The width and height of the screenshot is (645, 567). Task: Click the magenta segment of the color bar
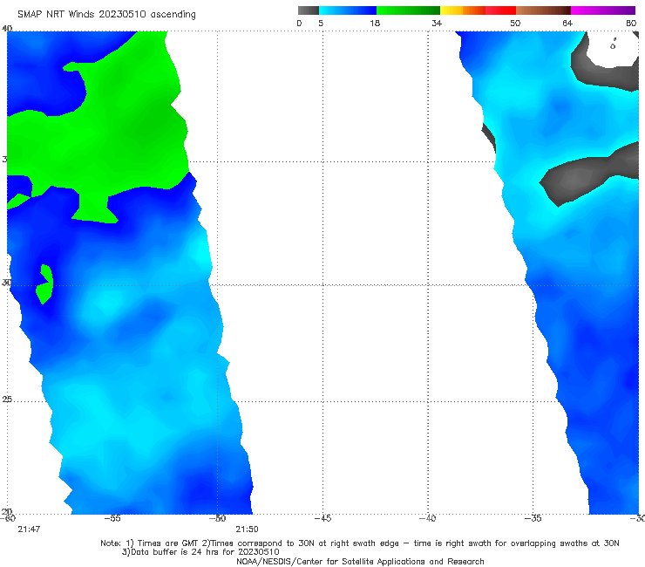(x=603, y=10)
